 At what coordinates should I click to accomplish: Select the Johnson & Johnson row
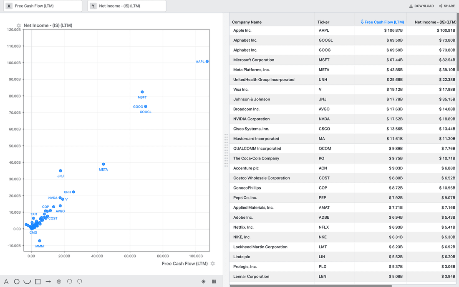tap(343, 100)
